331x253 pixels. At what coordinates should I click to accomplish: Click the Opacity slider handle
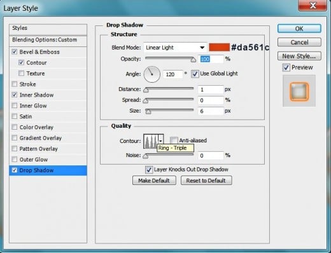point(193,60)
